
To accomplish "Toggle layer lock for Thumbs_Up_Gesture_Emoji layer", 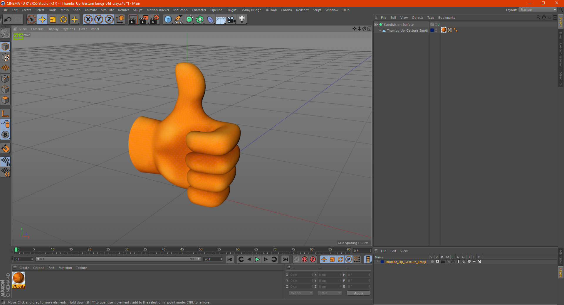I will 453,262.
